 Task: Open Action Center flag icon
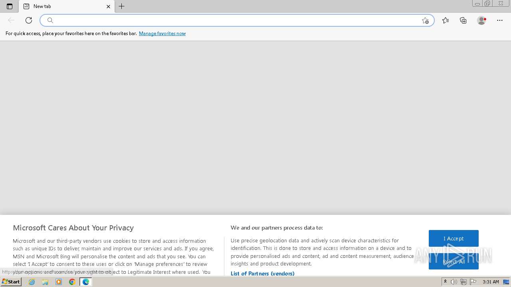click(473, 282)
